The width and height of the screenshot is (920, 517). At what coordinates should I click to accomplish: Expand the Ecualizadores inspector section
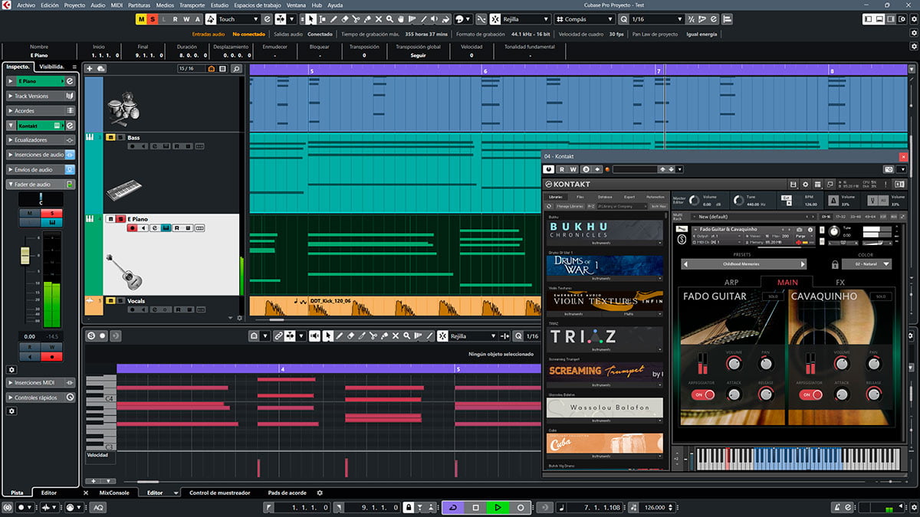(x=41, y=140)
